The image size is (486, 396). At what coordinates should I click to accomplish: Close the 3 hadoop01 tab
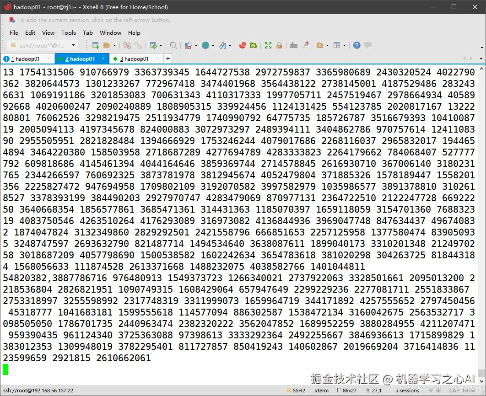tap(158, 58)
